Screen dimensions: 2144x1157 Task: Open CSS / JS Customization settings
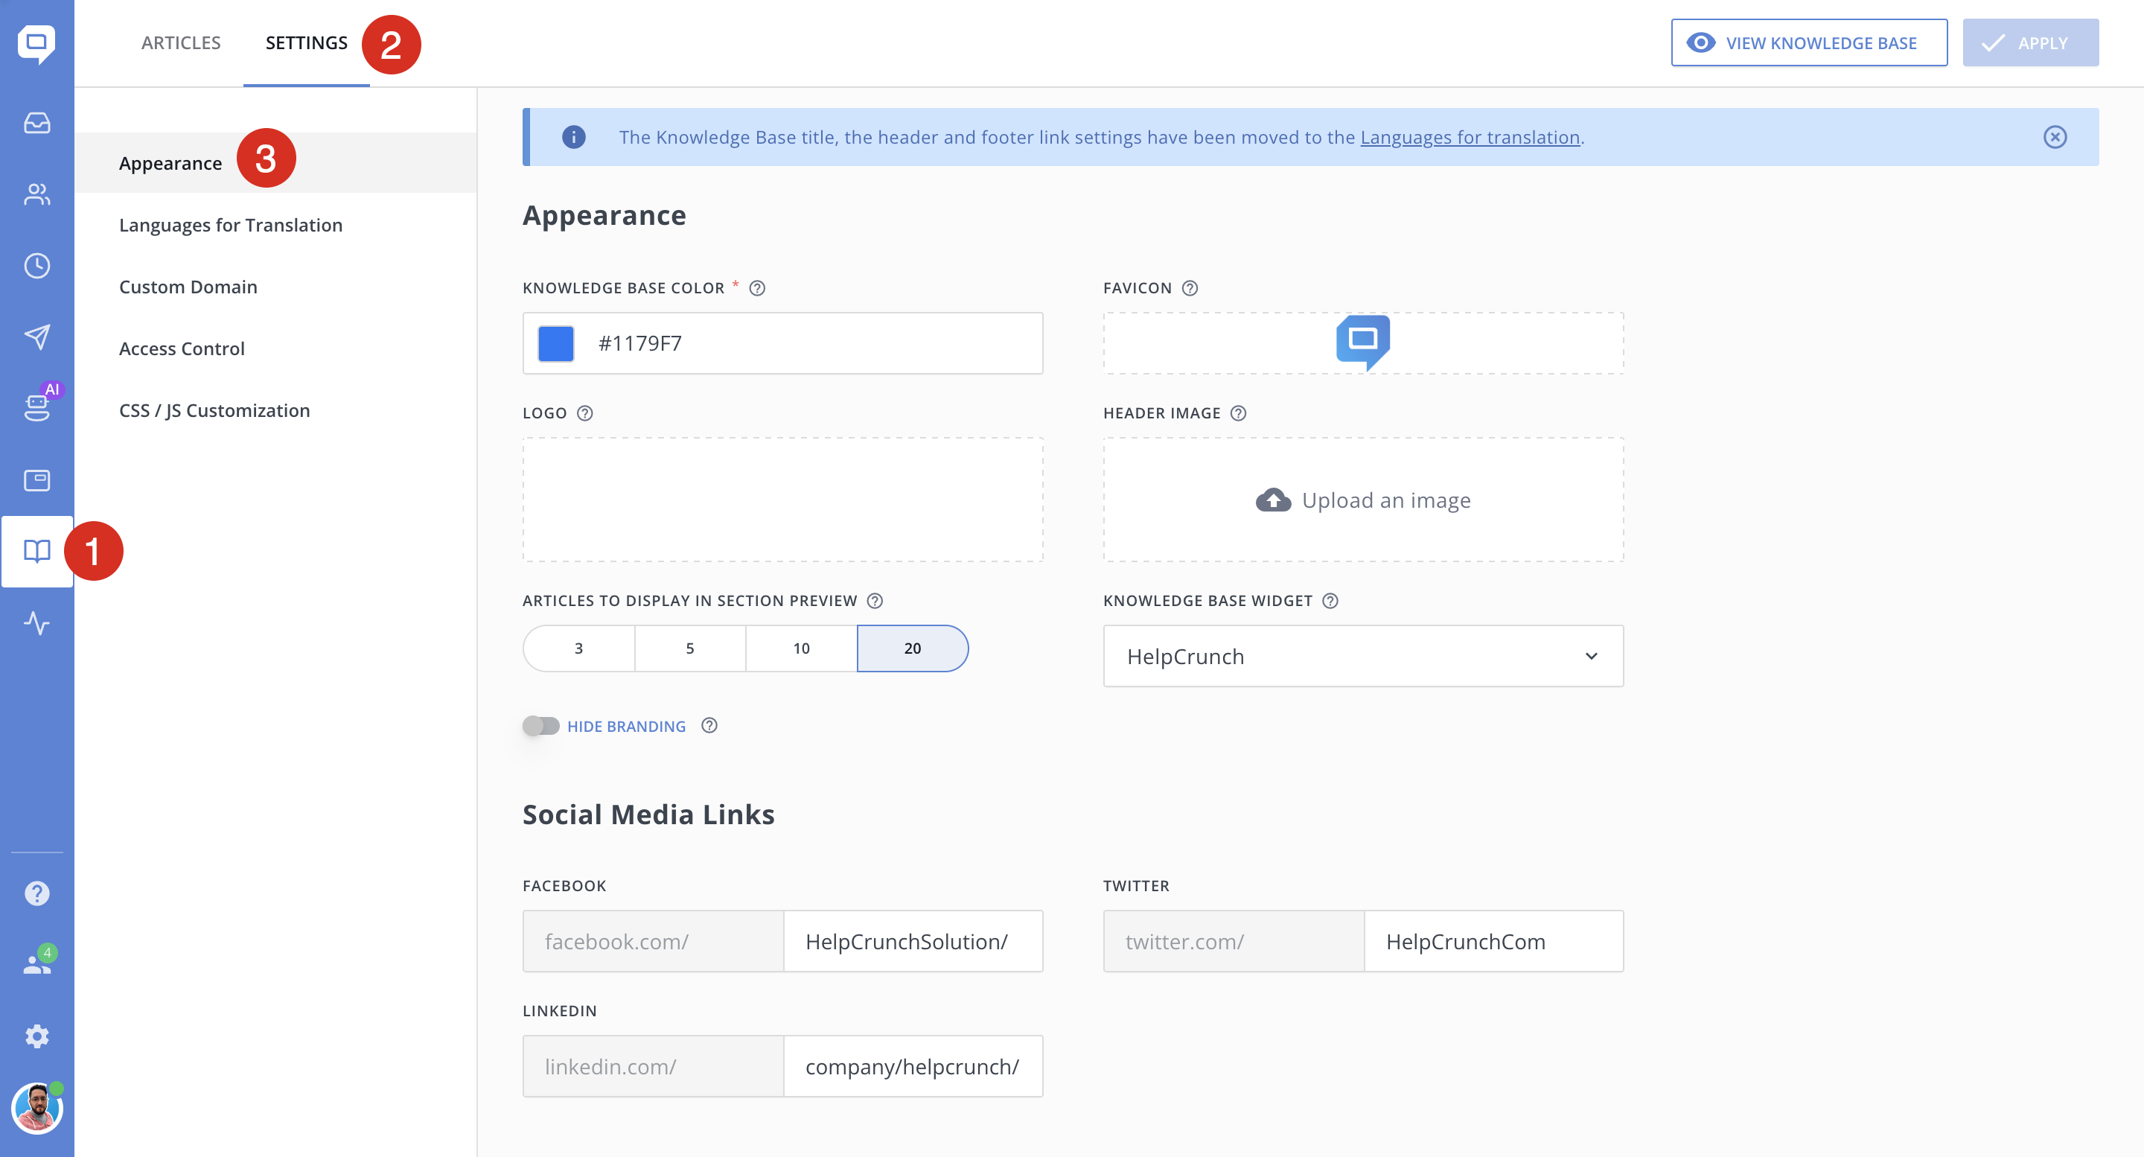click(214, 410)
